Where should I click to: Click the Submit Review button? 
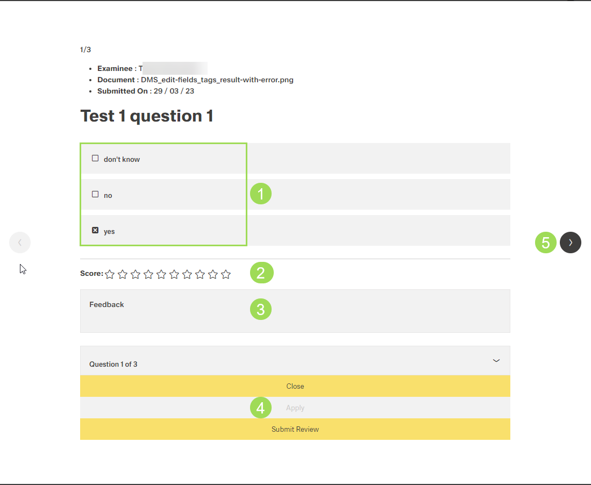295,429
